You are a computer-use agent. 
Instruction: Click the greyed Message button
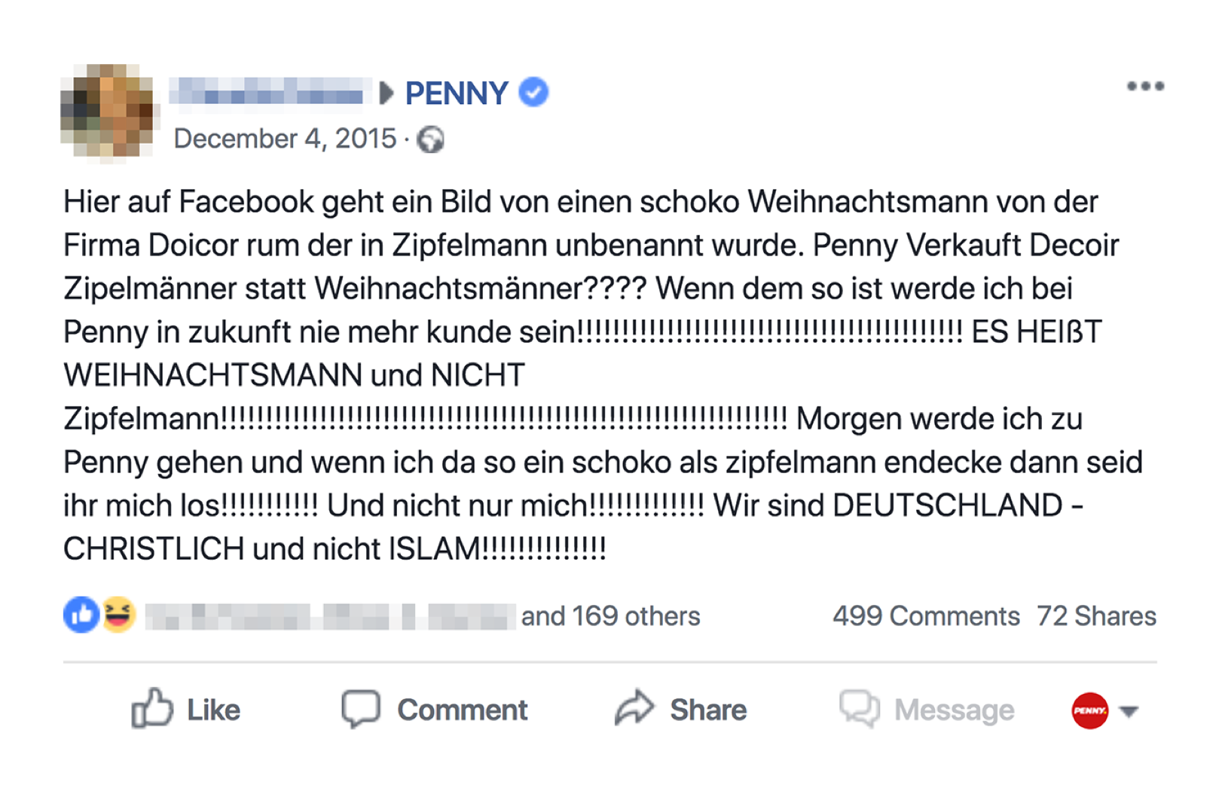pyautogui.click(x=927, y=710)
